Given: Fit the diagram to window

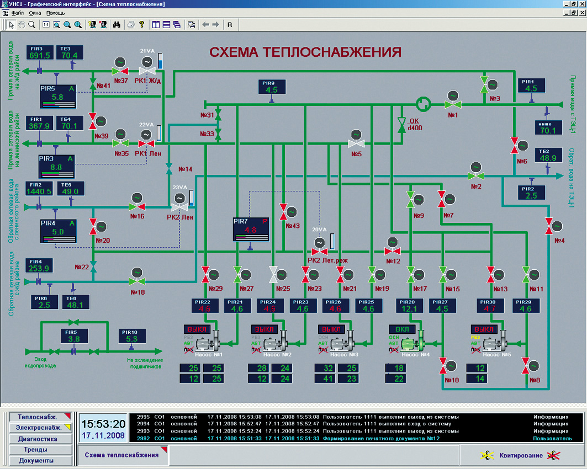Looking at the screenshot, I should tap(56, 25).
